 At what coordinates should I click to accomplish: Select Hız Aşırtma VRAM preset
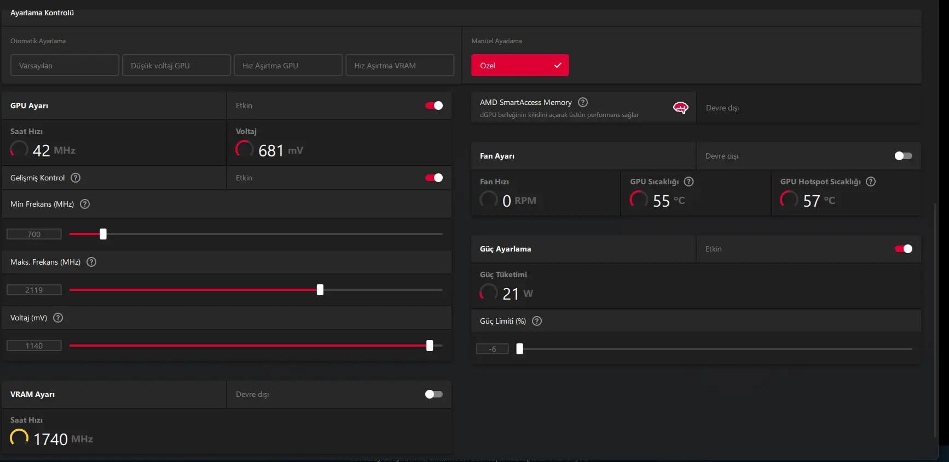[400, 65]
